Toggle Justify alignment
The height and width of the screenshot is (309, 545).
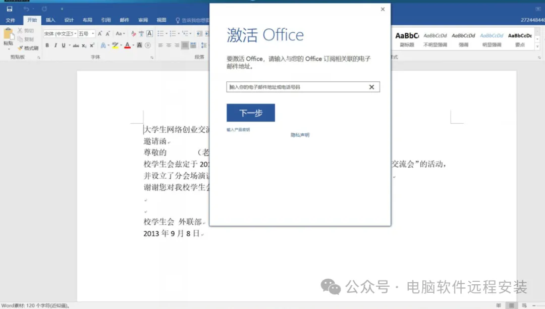tap(185, 45)
